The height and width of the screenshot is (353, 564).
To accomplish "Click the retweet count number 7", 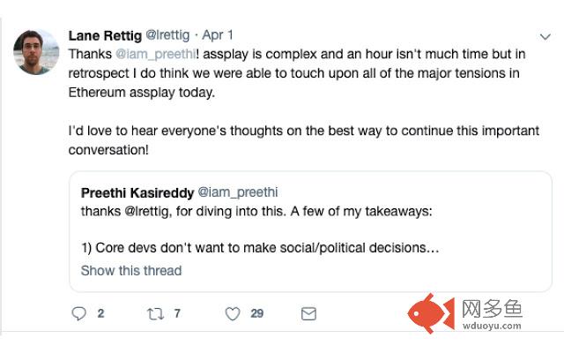I will tap(178, 313).
